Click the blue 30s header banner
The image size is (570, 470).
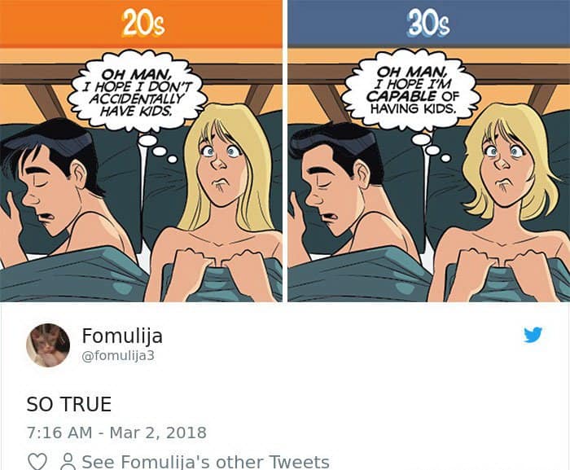coord(429,24)
